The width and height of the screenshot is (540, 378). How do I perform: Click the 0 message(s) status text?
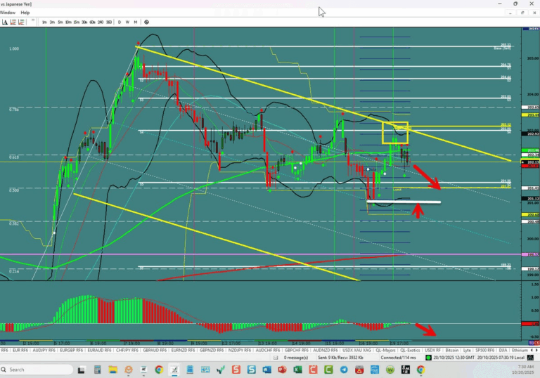coord(296,358)
